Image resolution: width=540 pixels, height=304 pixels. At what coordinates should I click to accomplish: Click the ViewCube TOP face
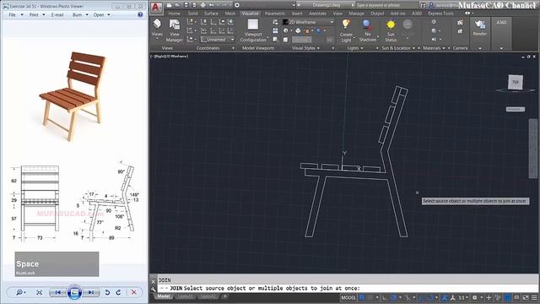tap(516, 82)
